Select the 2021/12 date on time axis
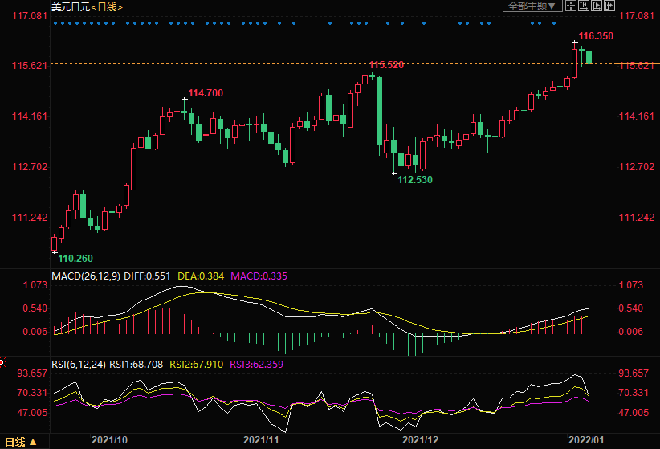The height and width of the screenshot is (449, 660). tap(421, 440)
